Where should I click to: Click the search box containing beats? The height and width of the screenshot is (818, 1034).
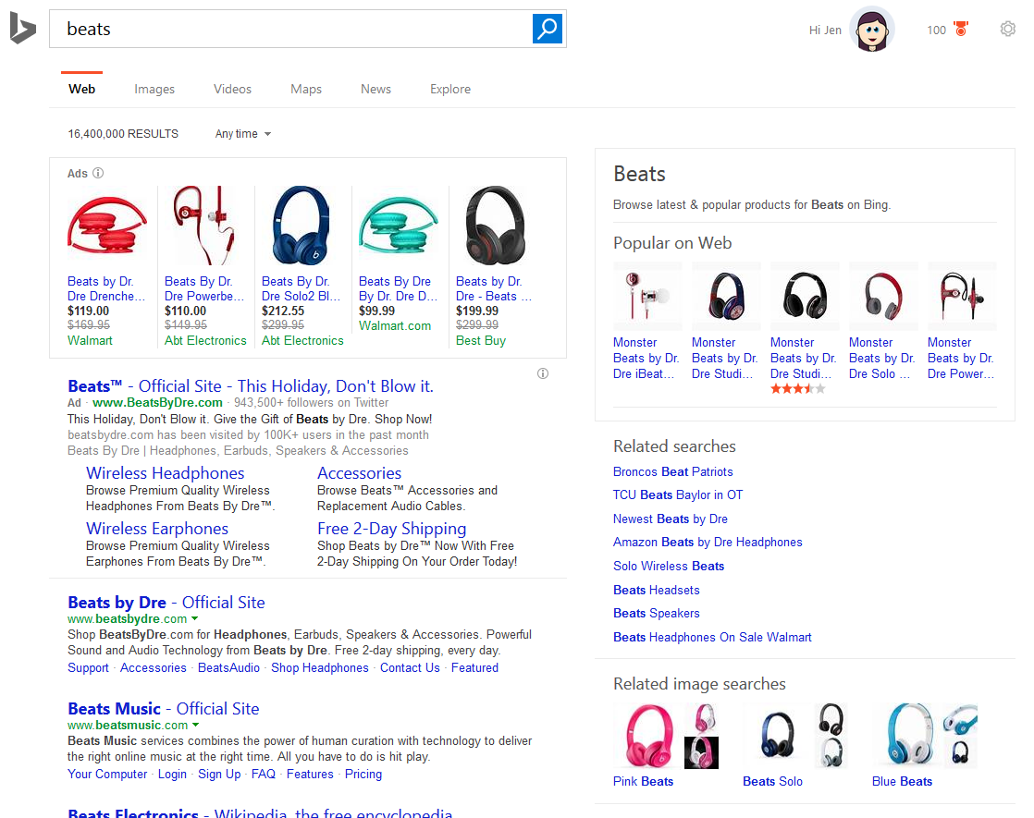291,29
